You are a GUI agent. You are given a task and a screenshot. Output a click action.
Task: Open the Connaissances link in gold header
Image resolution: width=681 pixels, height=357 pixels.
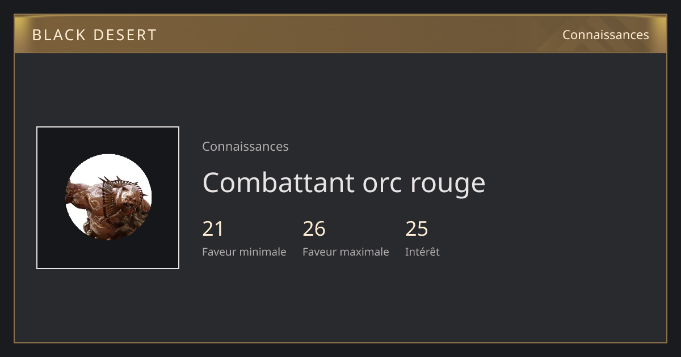606,35
